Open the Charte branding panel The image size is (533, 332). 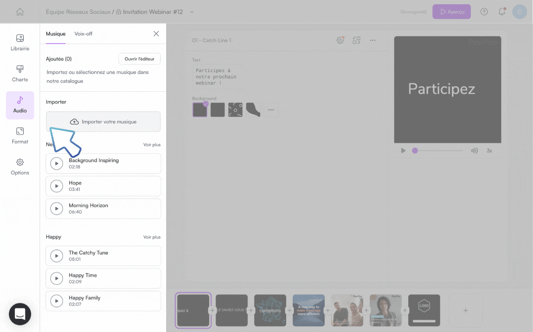20,74
